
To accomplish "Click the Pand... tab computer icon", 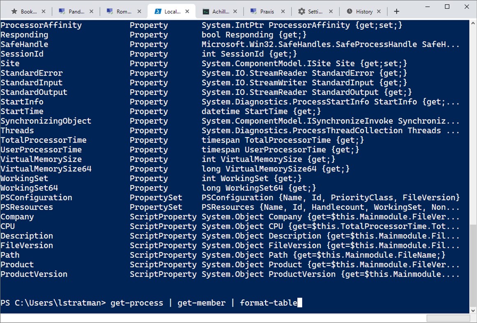I will click(x=62, y=11).
